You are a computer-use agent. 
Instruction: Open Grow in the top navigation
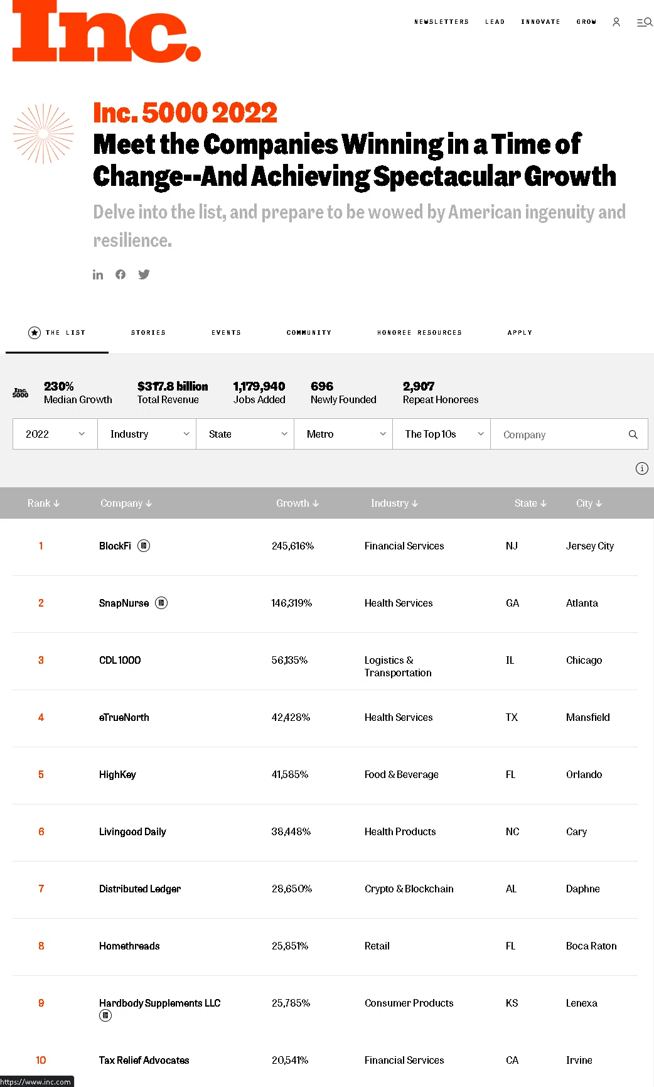586,22
